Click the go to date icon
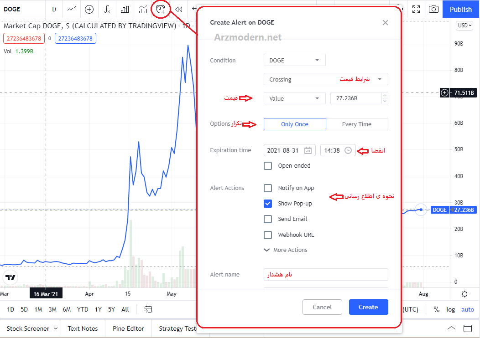The width and height of the screenshot is (480, 338). pyautogui.click(x=148, y=309)
